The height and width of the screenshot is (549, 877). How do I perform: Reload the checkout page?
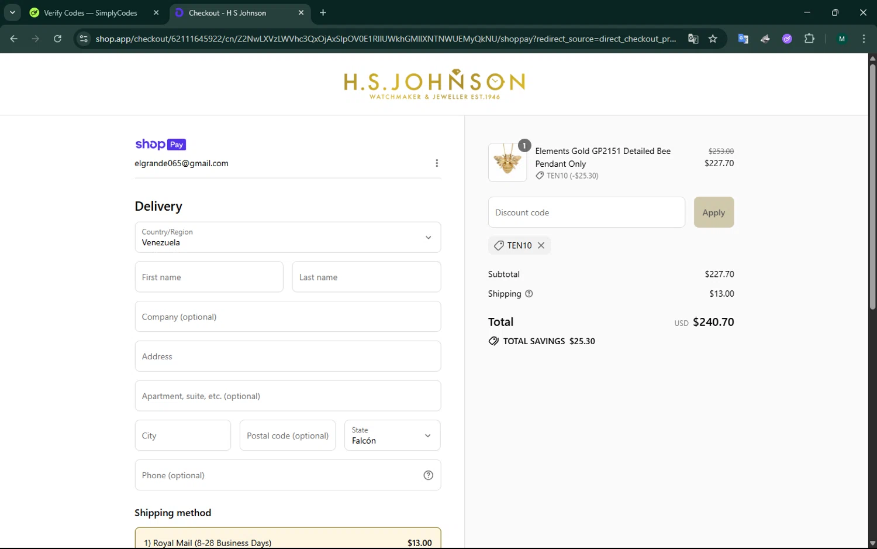[57, 39]
